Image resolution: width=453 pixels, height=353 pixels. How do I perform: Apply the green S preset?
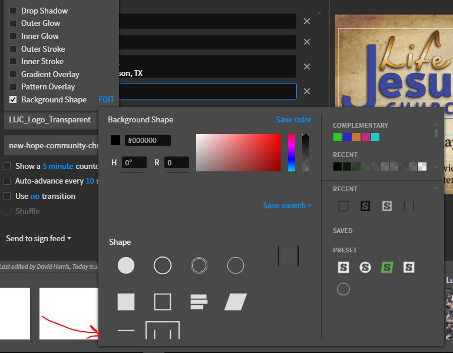(x=387, y=267)
